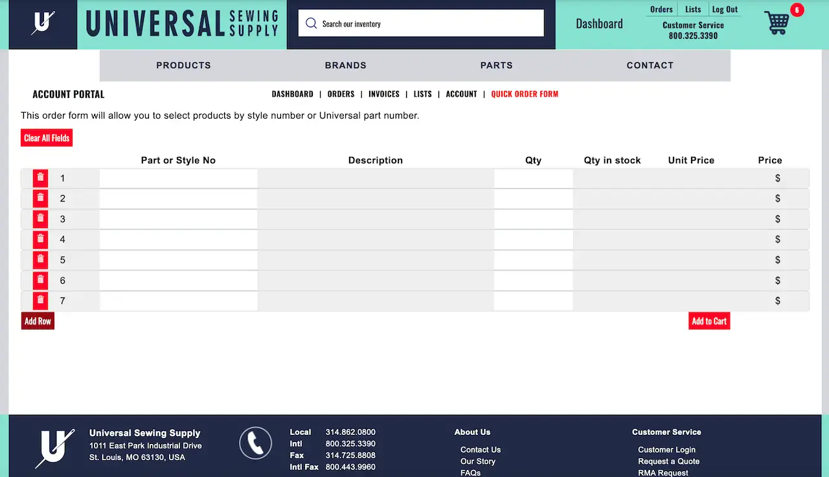
Task: Click Log Out in header
Action: pos(725,9)
